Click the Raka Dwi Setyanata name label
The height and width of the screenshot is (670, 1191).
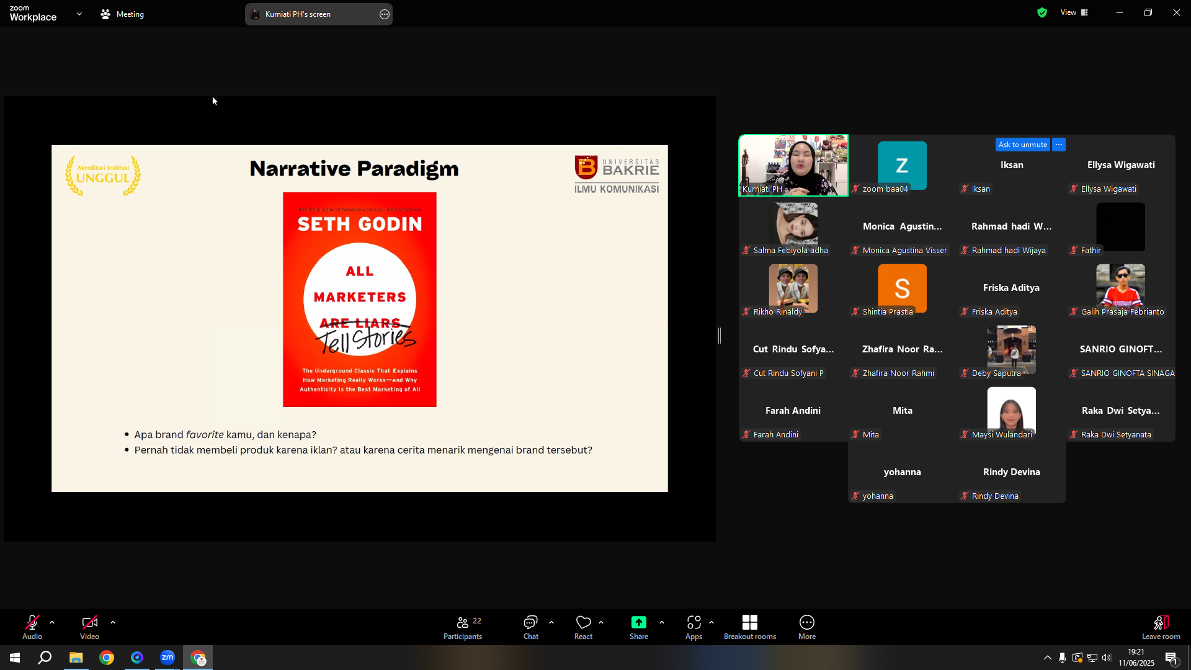pos(1116,435)
